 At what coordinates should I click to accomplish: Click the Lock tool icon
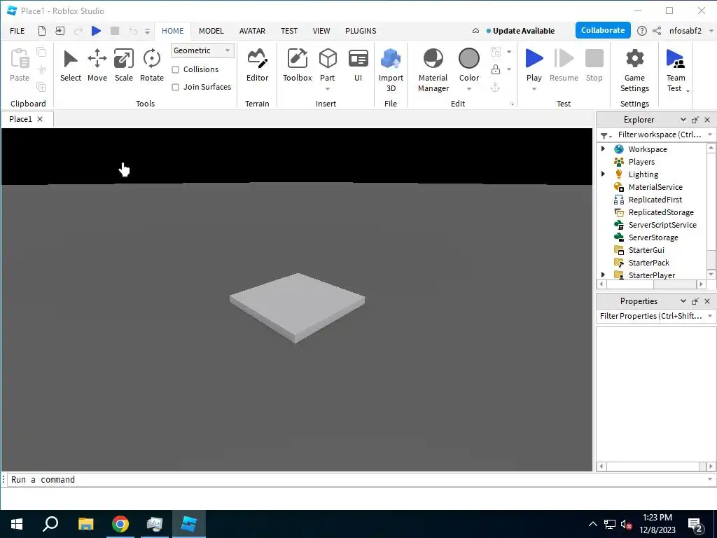pyautogui.click(x=495, y=69)
